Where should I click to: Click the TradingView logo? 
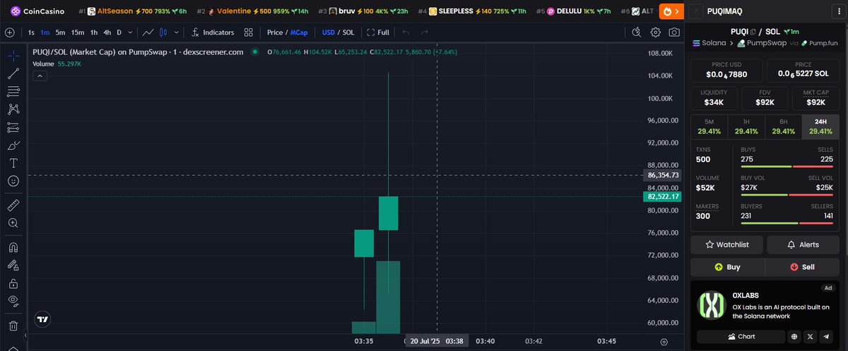coord(43,319)
